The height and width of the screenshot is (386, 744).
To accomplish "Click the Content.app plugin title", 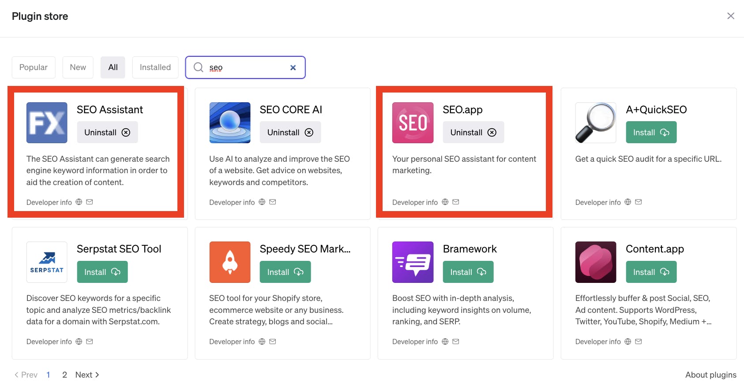I will 655,249.
